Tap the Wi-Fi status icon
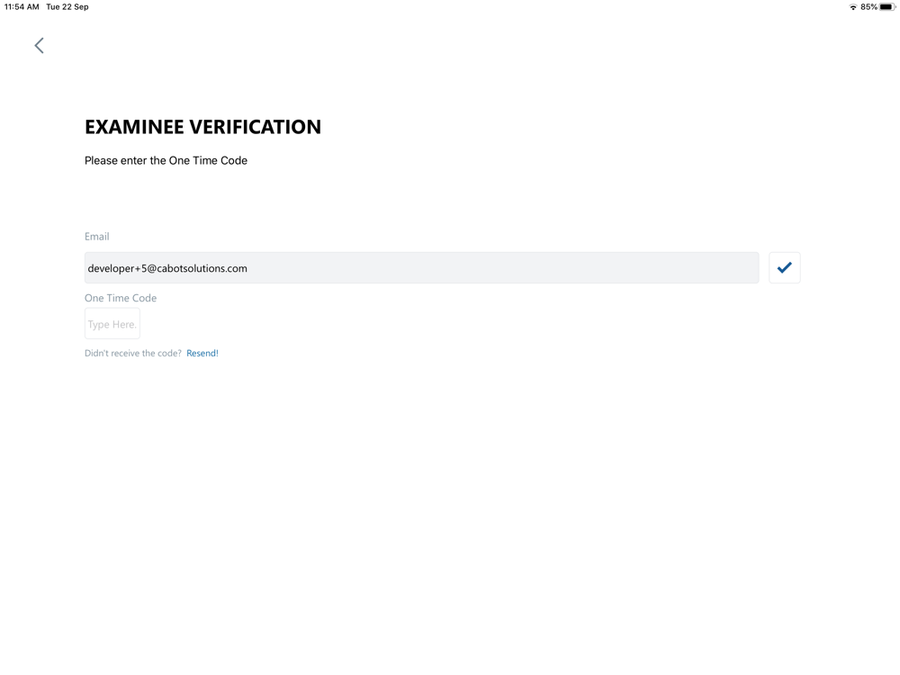Screen dimensions: 900x675 tap(853, 7)
